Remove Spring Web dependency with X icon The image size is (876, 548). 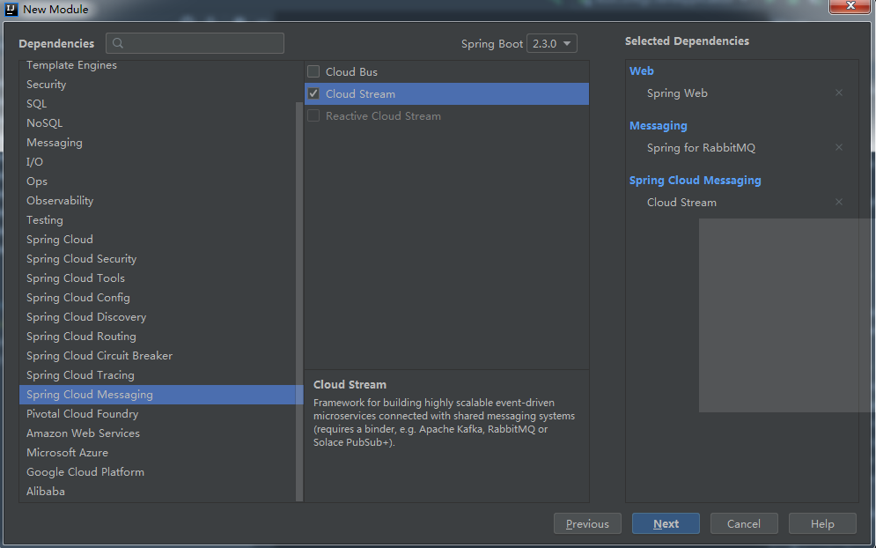(x=838, y=93)
